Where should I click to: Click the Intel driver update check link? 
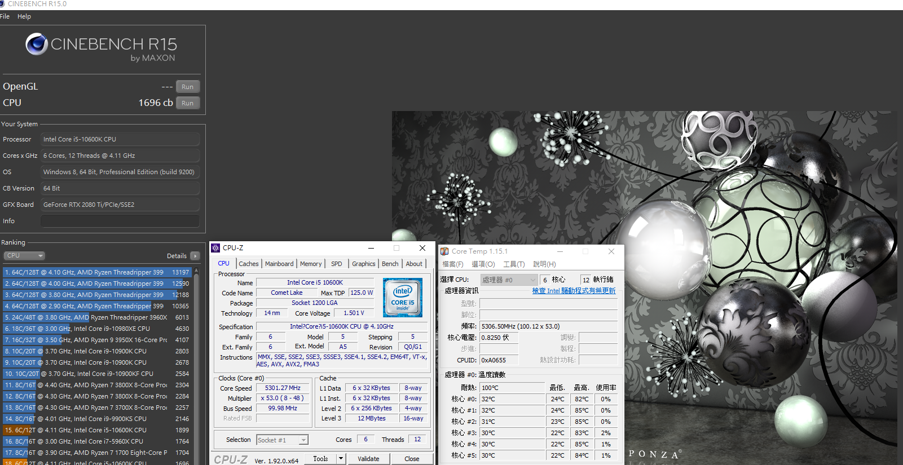[x=574, y=291]
